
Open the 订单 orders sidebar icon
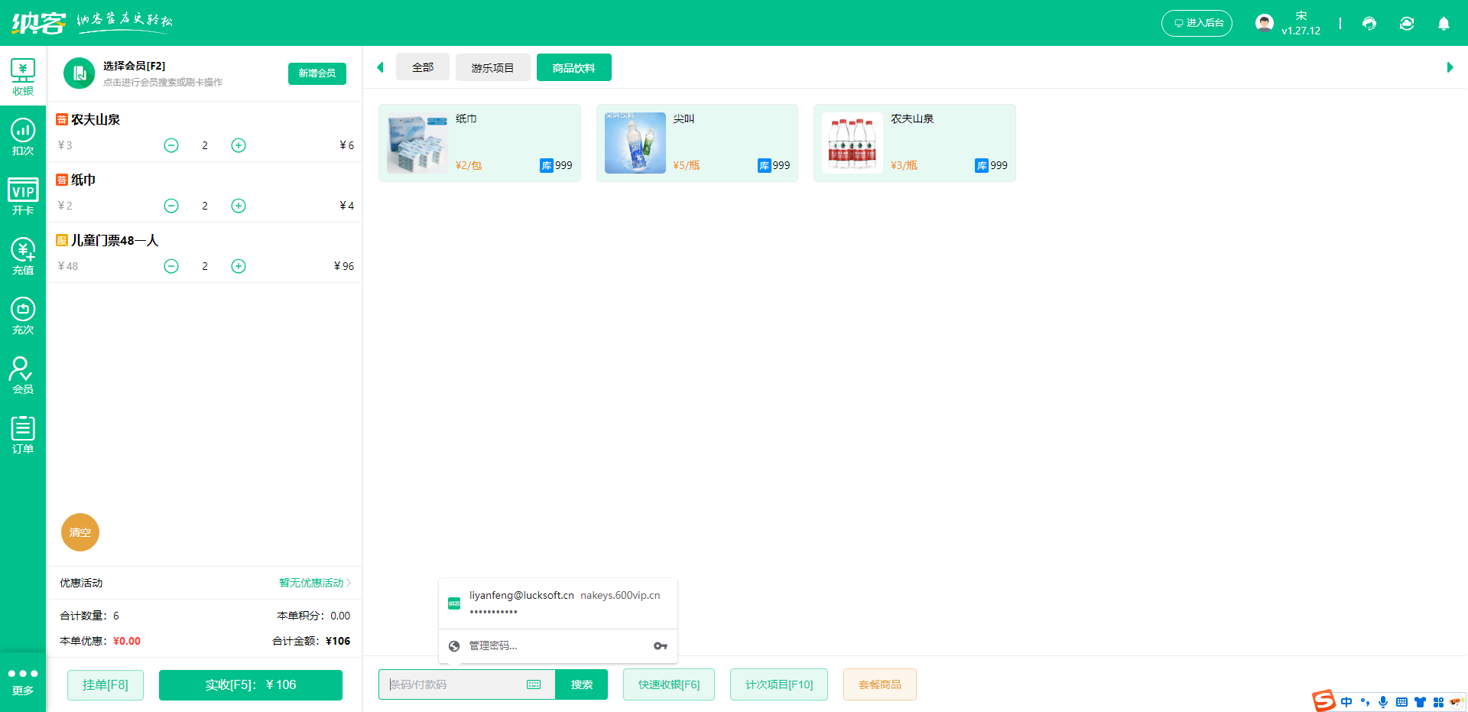[23, 435]
